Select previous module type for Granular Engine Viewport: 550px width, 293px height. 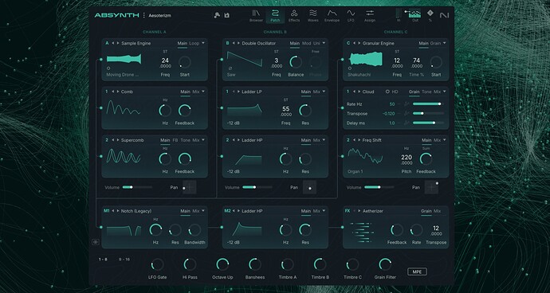354,44
